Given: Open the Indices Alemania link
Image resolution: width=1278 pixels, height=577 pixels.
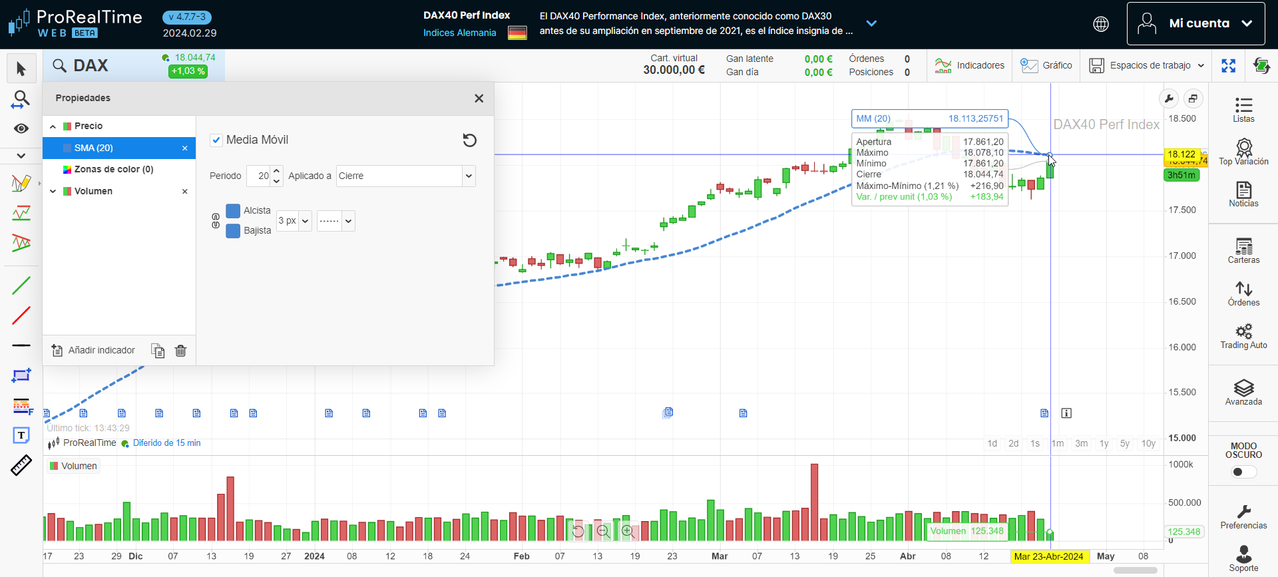Looking at the screenshot, I should coord(459,33).
